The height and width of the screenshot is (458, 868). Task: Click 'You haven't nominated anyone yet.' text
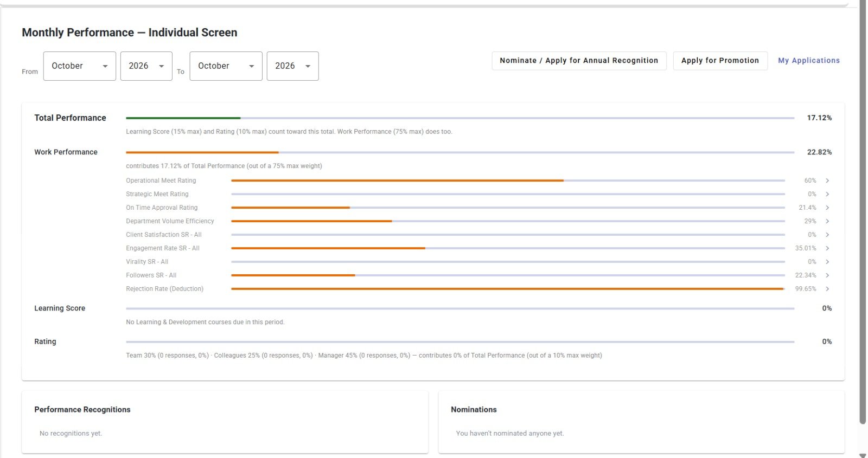pyautogui.click(x=510, y=434)
